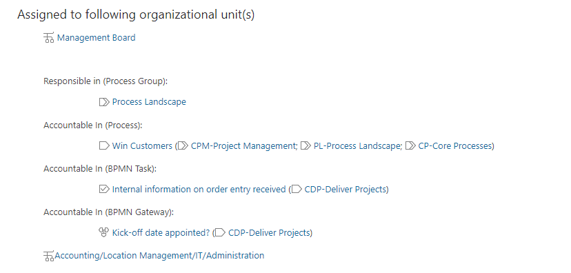Viewport: 571px width, 273px height.
Task: Open Accounting/Location Management/IT/Administration unit link
Action: (x=159, y=256)
